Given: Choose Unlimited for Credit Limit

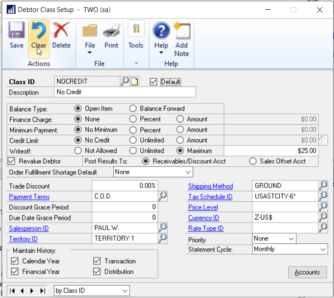Looking at the screenshot, I should (x=133, y=140).
